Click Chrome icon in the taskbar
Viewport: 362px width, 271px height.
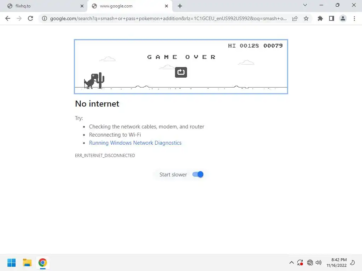point(43,263)
